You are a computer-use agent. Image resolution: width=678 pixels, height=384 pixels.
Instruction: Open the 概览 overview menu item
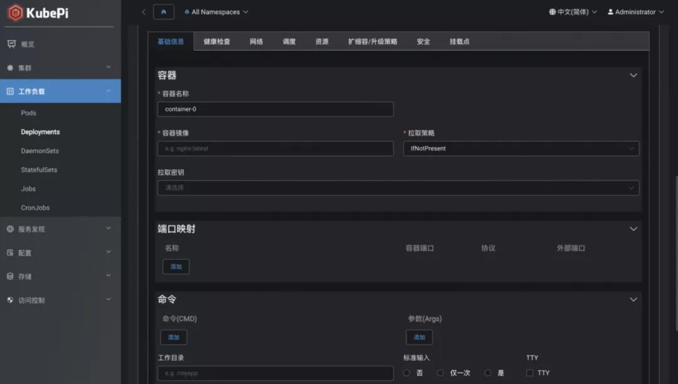pos(60,44)
